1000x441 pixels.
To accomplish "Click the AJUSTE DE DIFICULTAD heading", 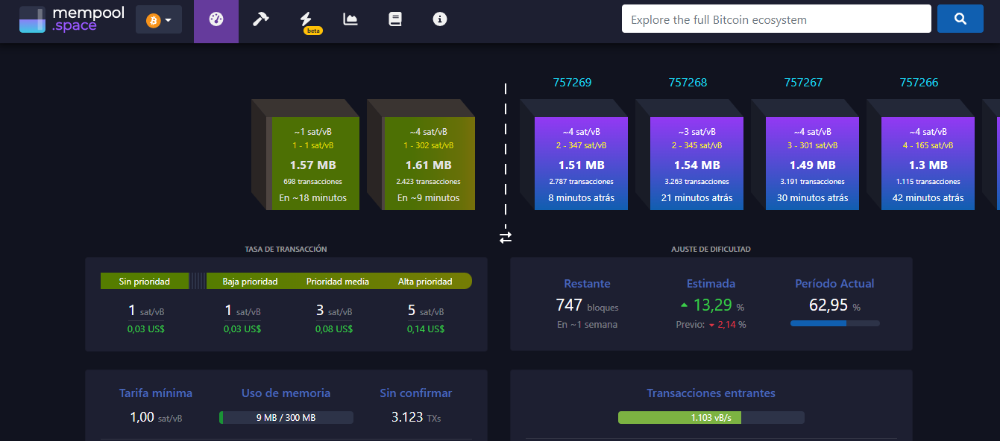I will (711, 249).
